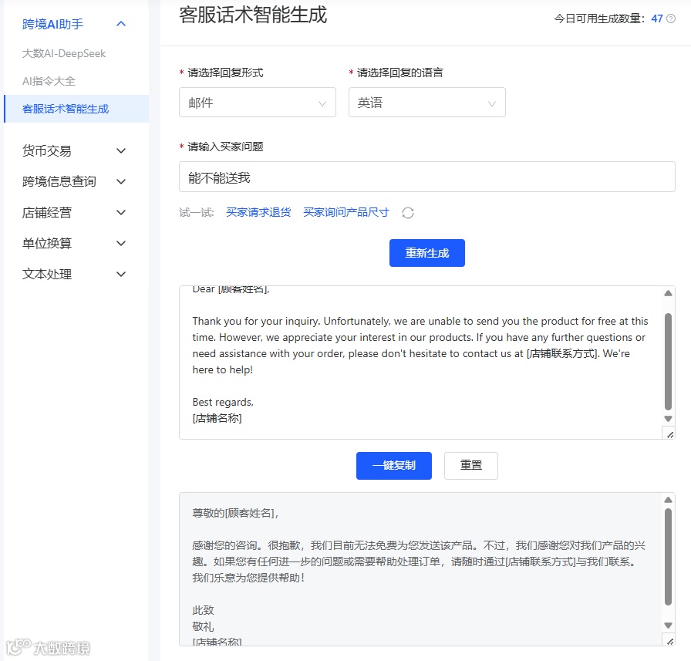Click the 请选择回复形式 label

point(225,73)
